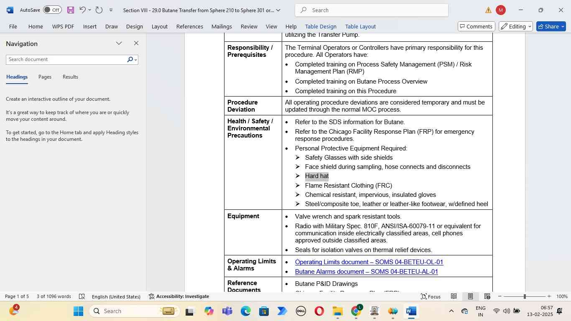Open File Explorer from the taskbar
Image resolution: width=571 pixels, height=321 pixels.
(x=337, y=311)
